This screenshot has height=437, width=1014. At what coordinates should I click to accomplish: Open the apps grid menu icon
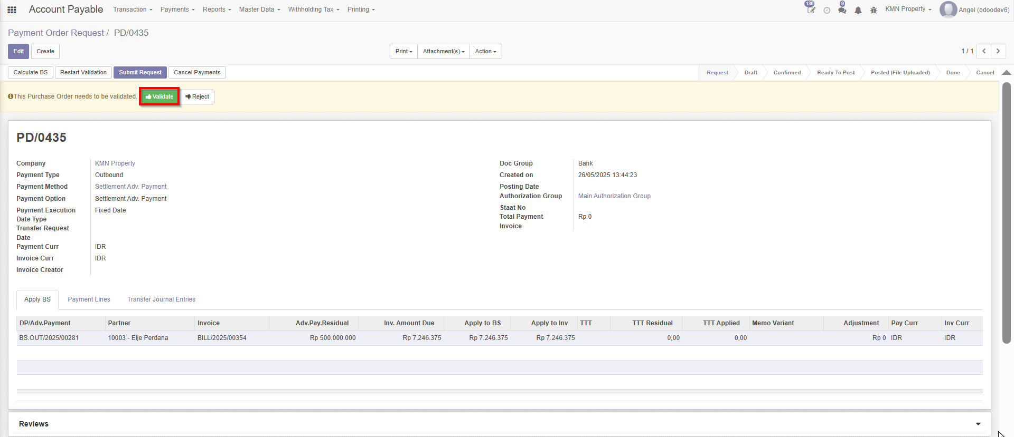coord(12,9)
